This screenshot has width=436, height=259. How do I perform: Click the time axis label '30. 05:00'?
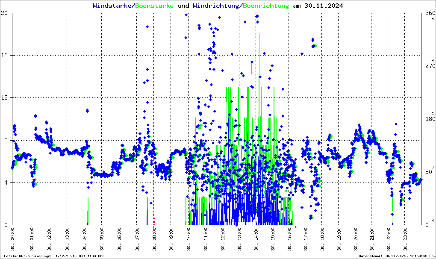click(x=102, y=239)
